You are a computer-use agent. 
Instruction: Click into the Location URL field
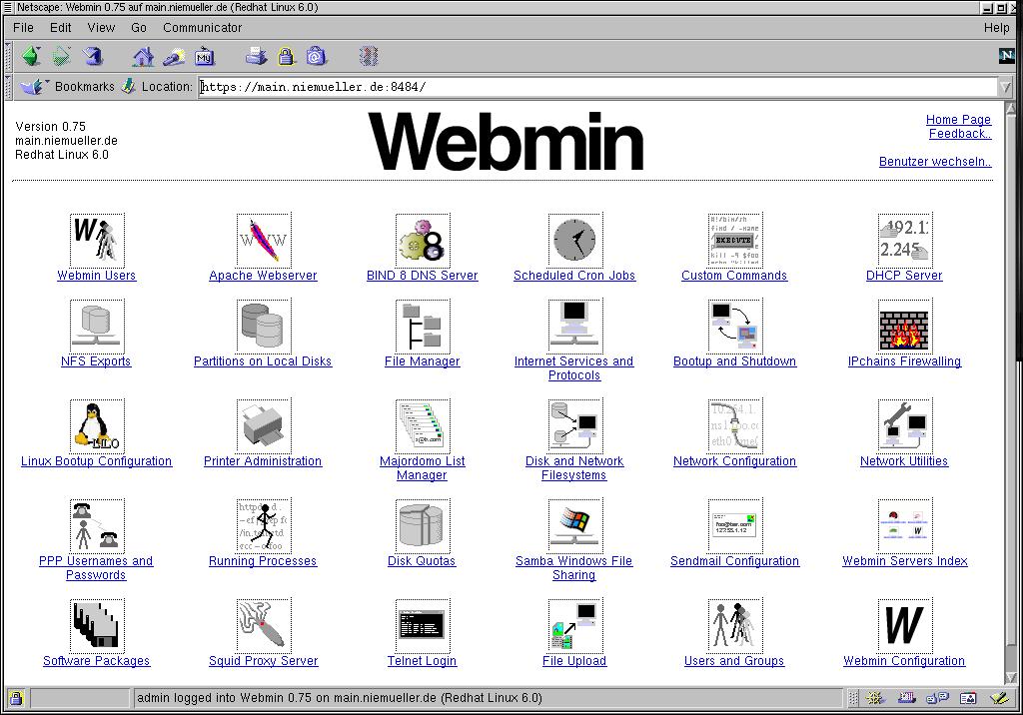pos(597,87)
